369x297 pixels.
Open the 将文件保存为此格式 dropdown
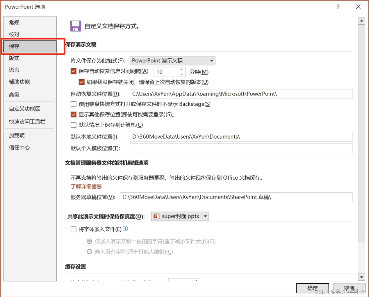click(172, 61)
